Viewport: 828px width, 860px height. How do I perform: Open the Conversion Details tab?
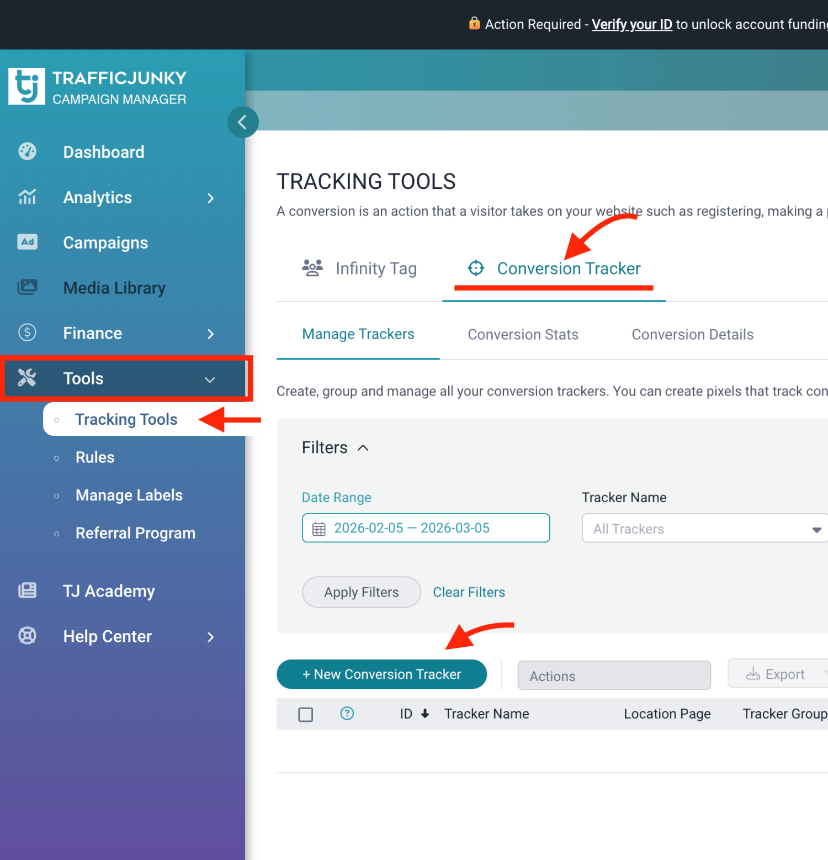point(692,334)
